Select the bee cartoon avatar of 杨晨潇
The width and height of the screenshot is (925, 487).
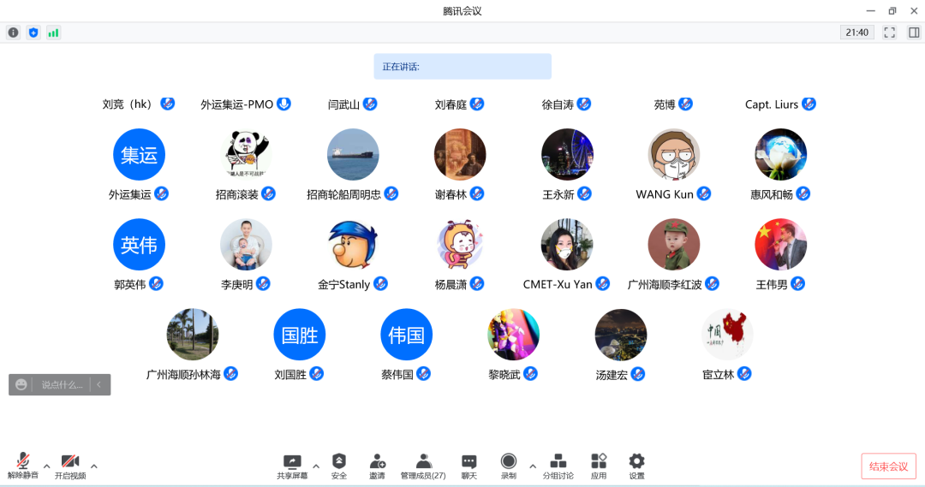(460, 245)
